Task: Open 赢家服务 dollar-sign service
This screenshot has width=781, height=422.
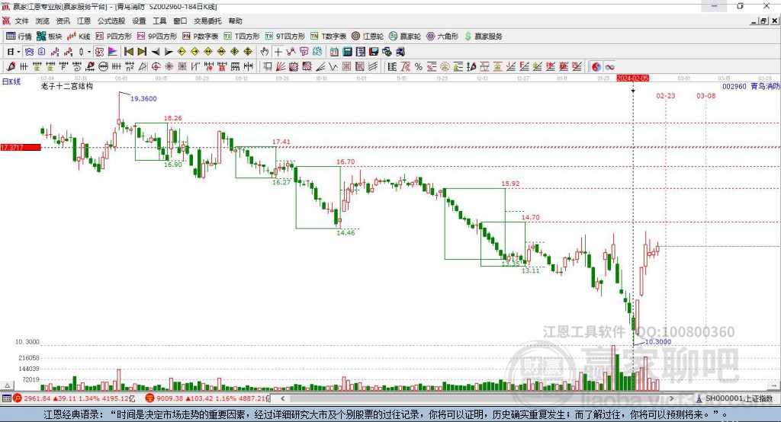Action: 483,37
